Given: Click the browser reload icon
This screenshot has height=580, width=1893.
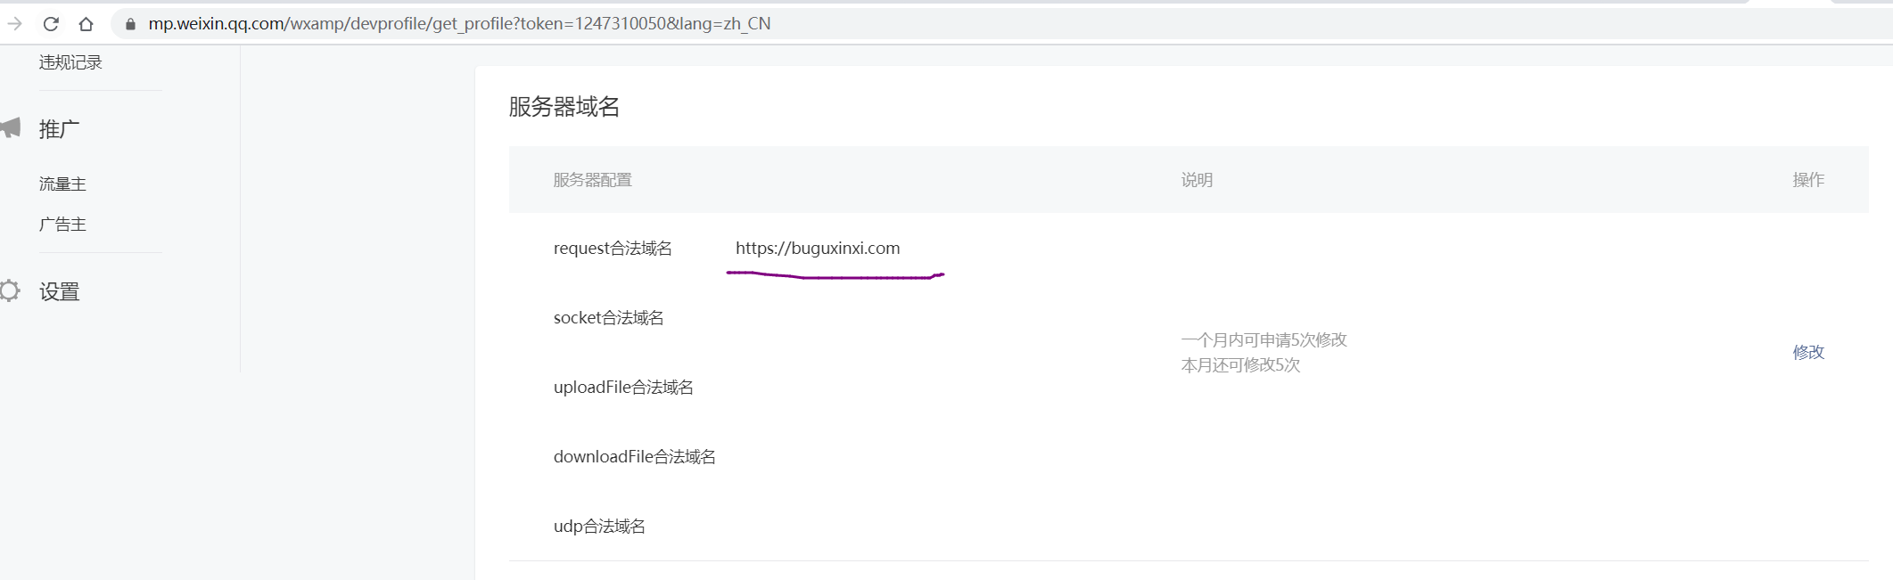Looking at the screenshot, I should [x=51, y=24].
